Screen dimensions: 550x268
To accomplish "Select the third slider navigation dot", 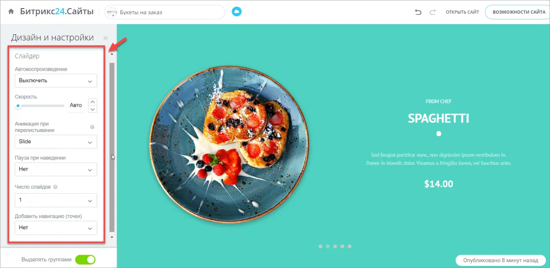I will [x=335, y=247].
